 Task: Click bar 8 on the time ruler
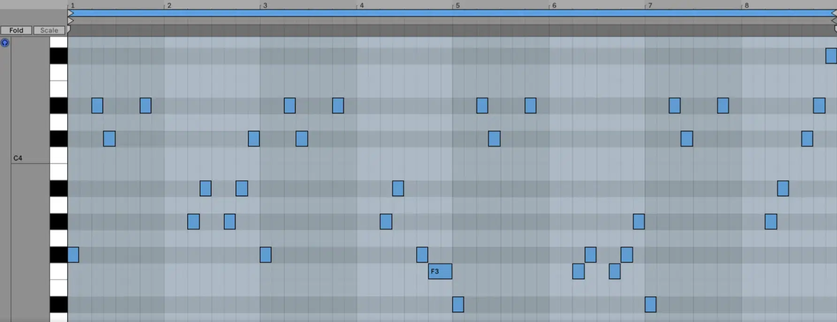[746, 5]
